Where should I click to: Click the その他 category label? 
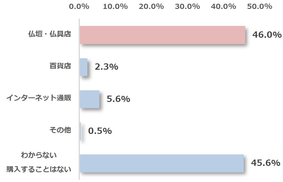pos(60,130)
